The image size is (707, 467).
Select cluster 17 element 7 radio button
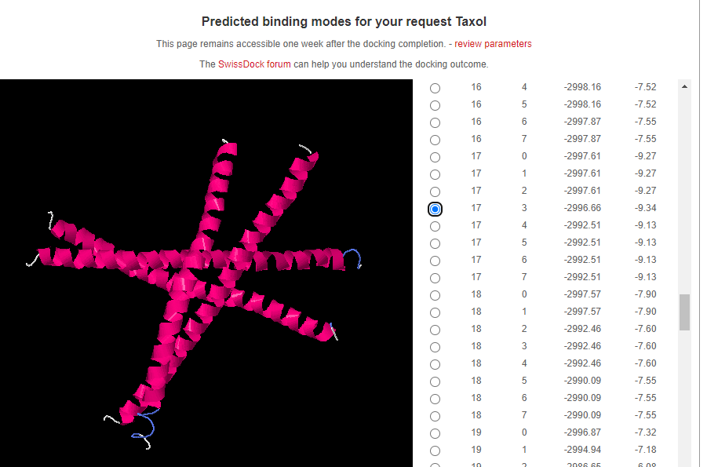point(435,278)
